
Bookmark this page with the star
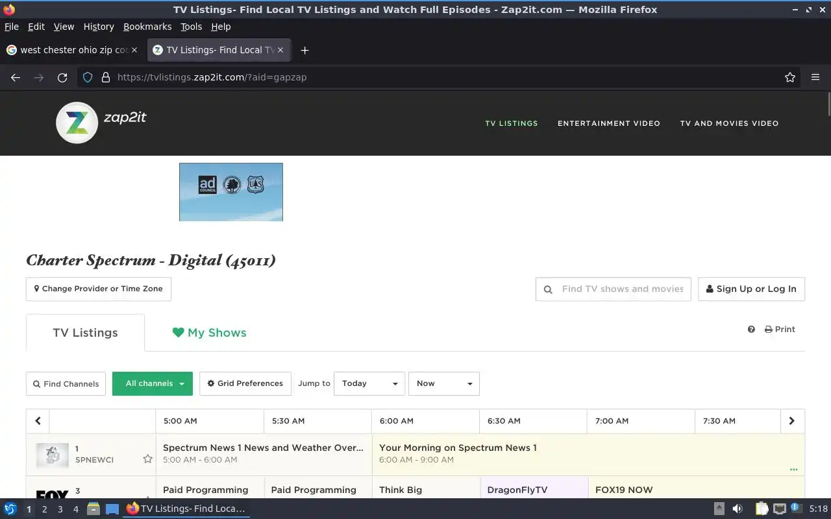(790, 77)
